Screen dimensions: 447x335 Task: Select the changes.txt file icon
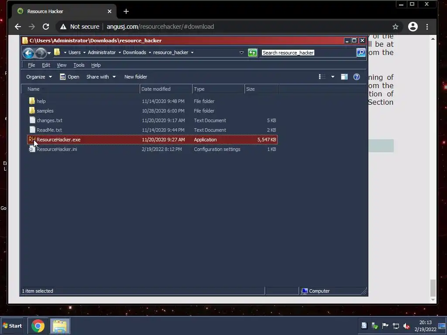click(32, 120)
